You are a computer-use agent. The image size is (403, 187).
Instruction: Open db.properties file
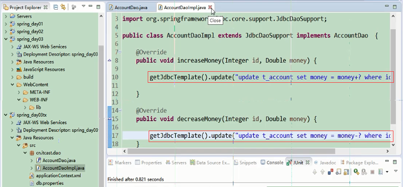point(50,183)
